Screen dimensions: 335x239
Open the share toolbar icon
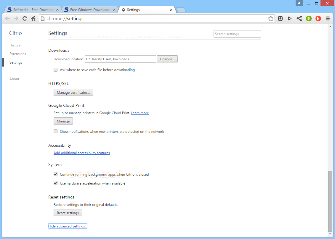point(299,19)
